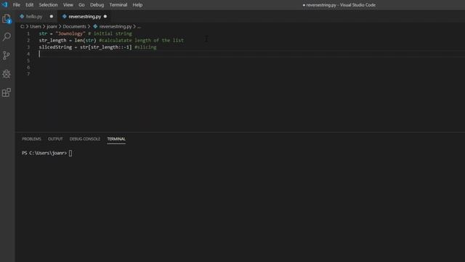This screenshot has width=465, height=262.
Task: Click the VS Code logo icon
Action: (5, 5)
